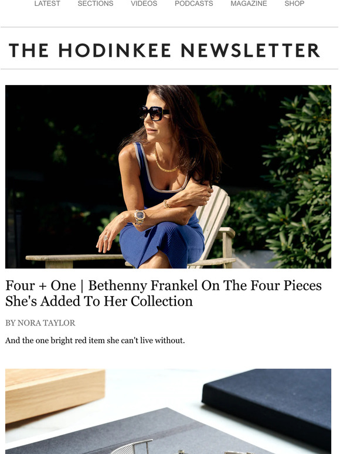Click the gold wristwatch in the photo
The height and width of the screenshot is (454, 340).
(140, 216)
